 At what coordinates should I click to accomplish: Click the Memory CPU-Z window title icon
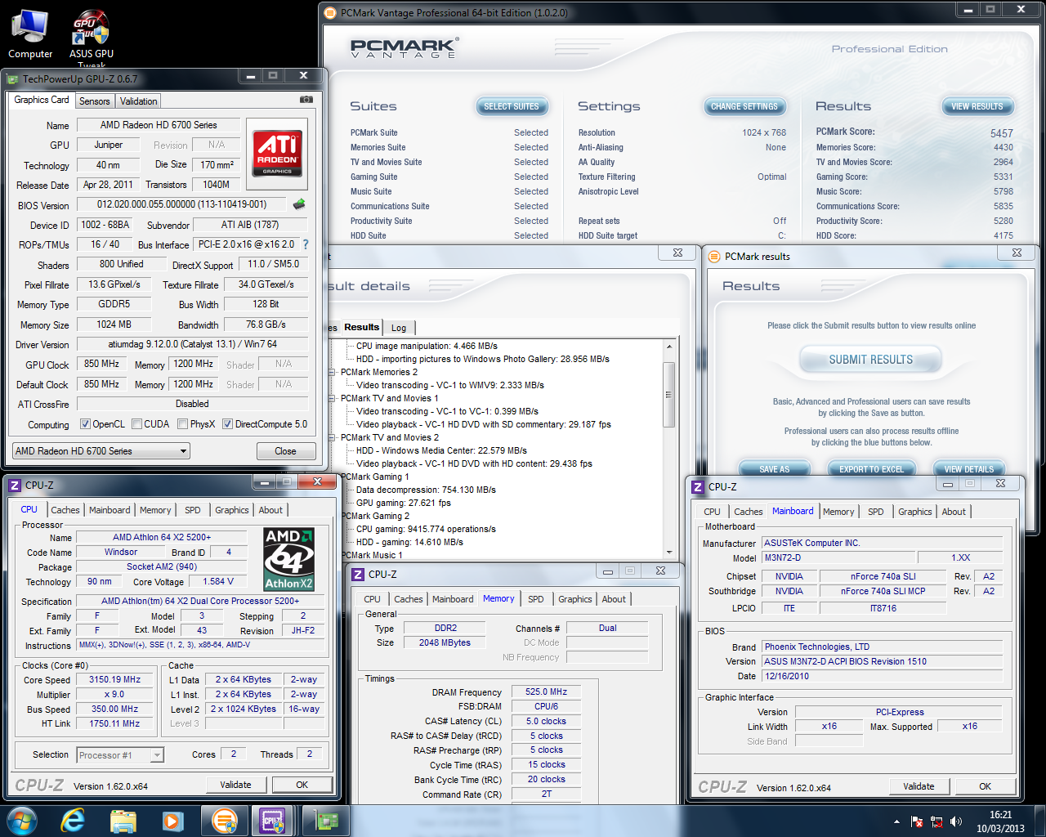(x=358, y=575)
